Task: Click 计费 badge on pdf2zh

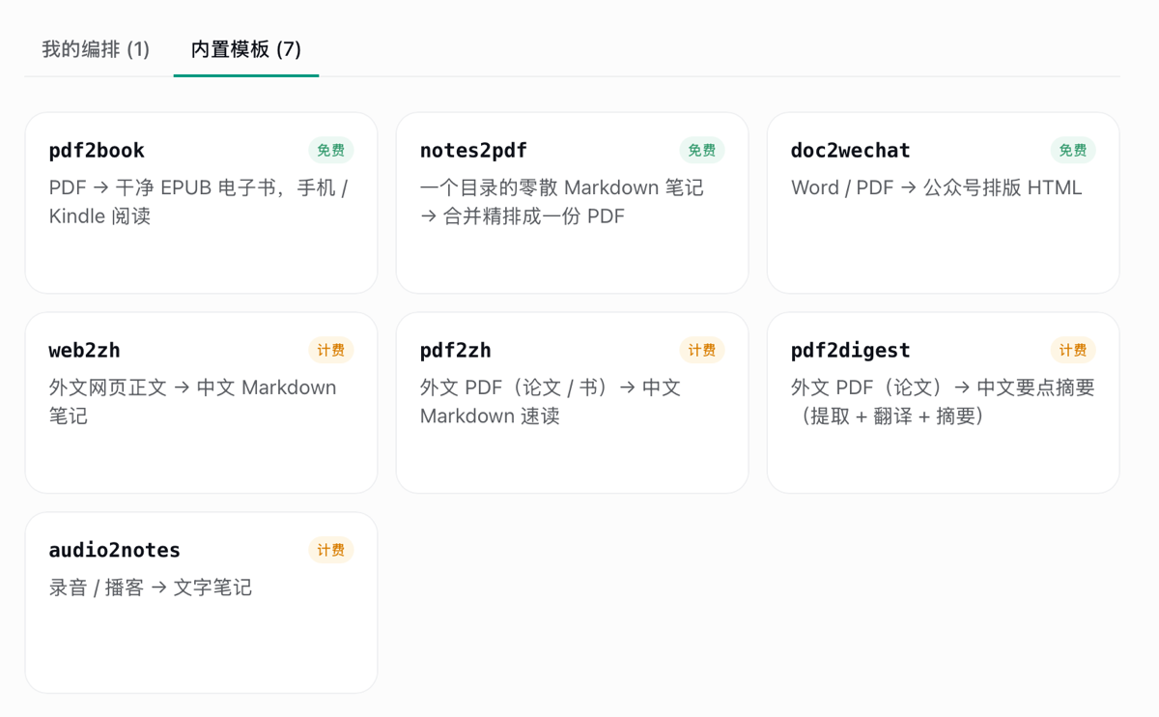Action: tap(702, 351)
